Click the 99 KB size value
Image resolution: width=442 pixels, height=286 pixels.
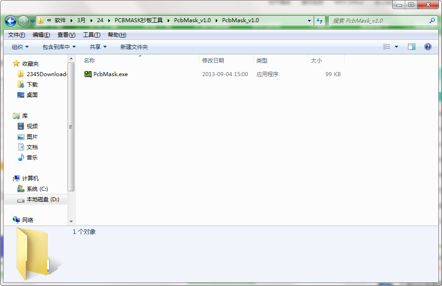click(x=333, y=74)
